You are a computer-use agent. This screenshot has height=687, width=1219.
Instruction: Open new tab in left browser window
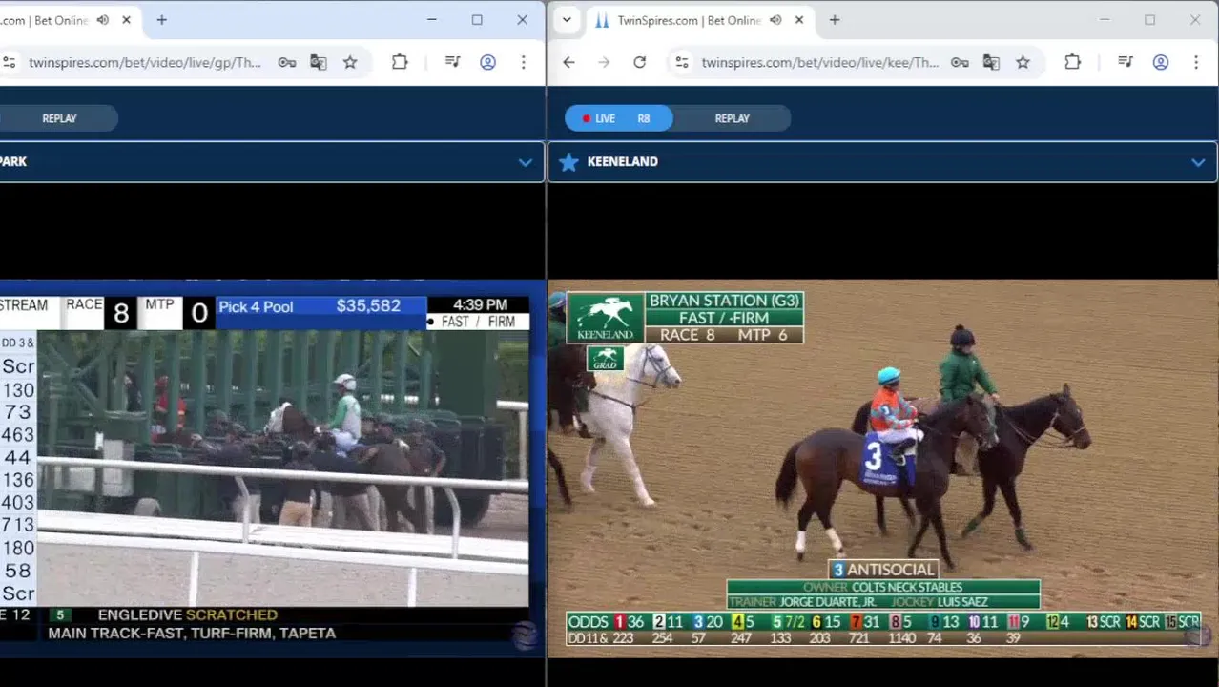(x=162, y=20)
